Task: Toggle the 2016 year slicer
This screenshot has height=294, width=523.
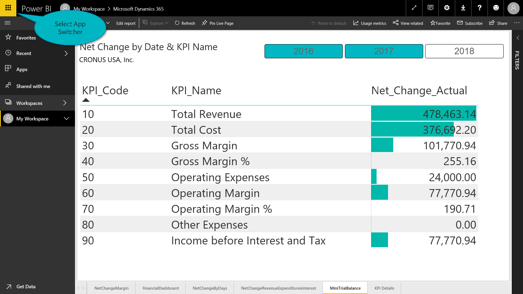Action: pyautogui.click(x=303, y=51)
